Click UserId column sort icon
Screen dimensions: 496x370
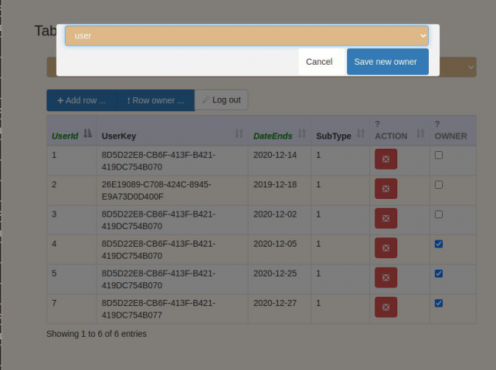pyautogui.click(x=87, y=133)
